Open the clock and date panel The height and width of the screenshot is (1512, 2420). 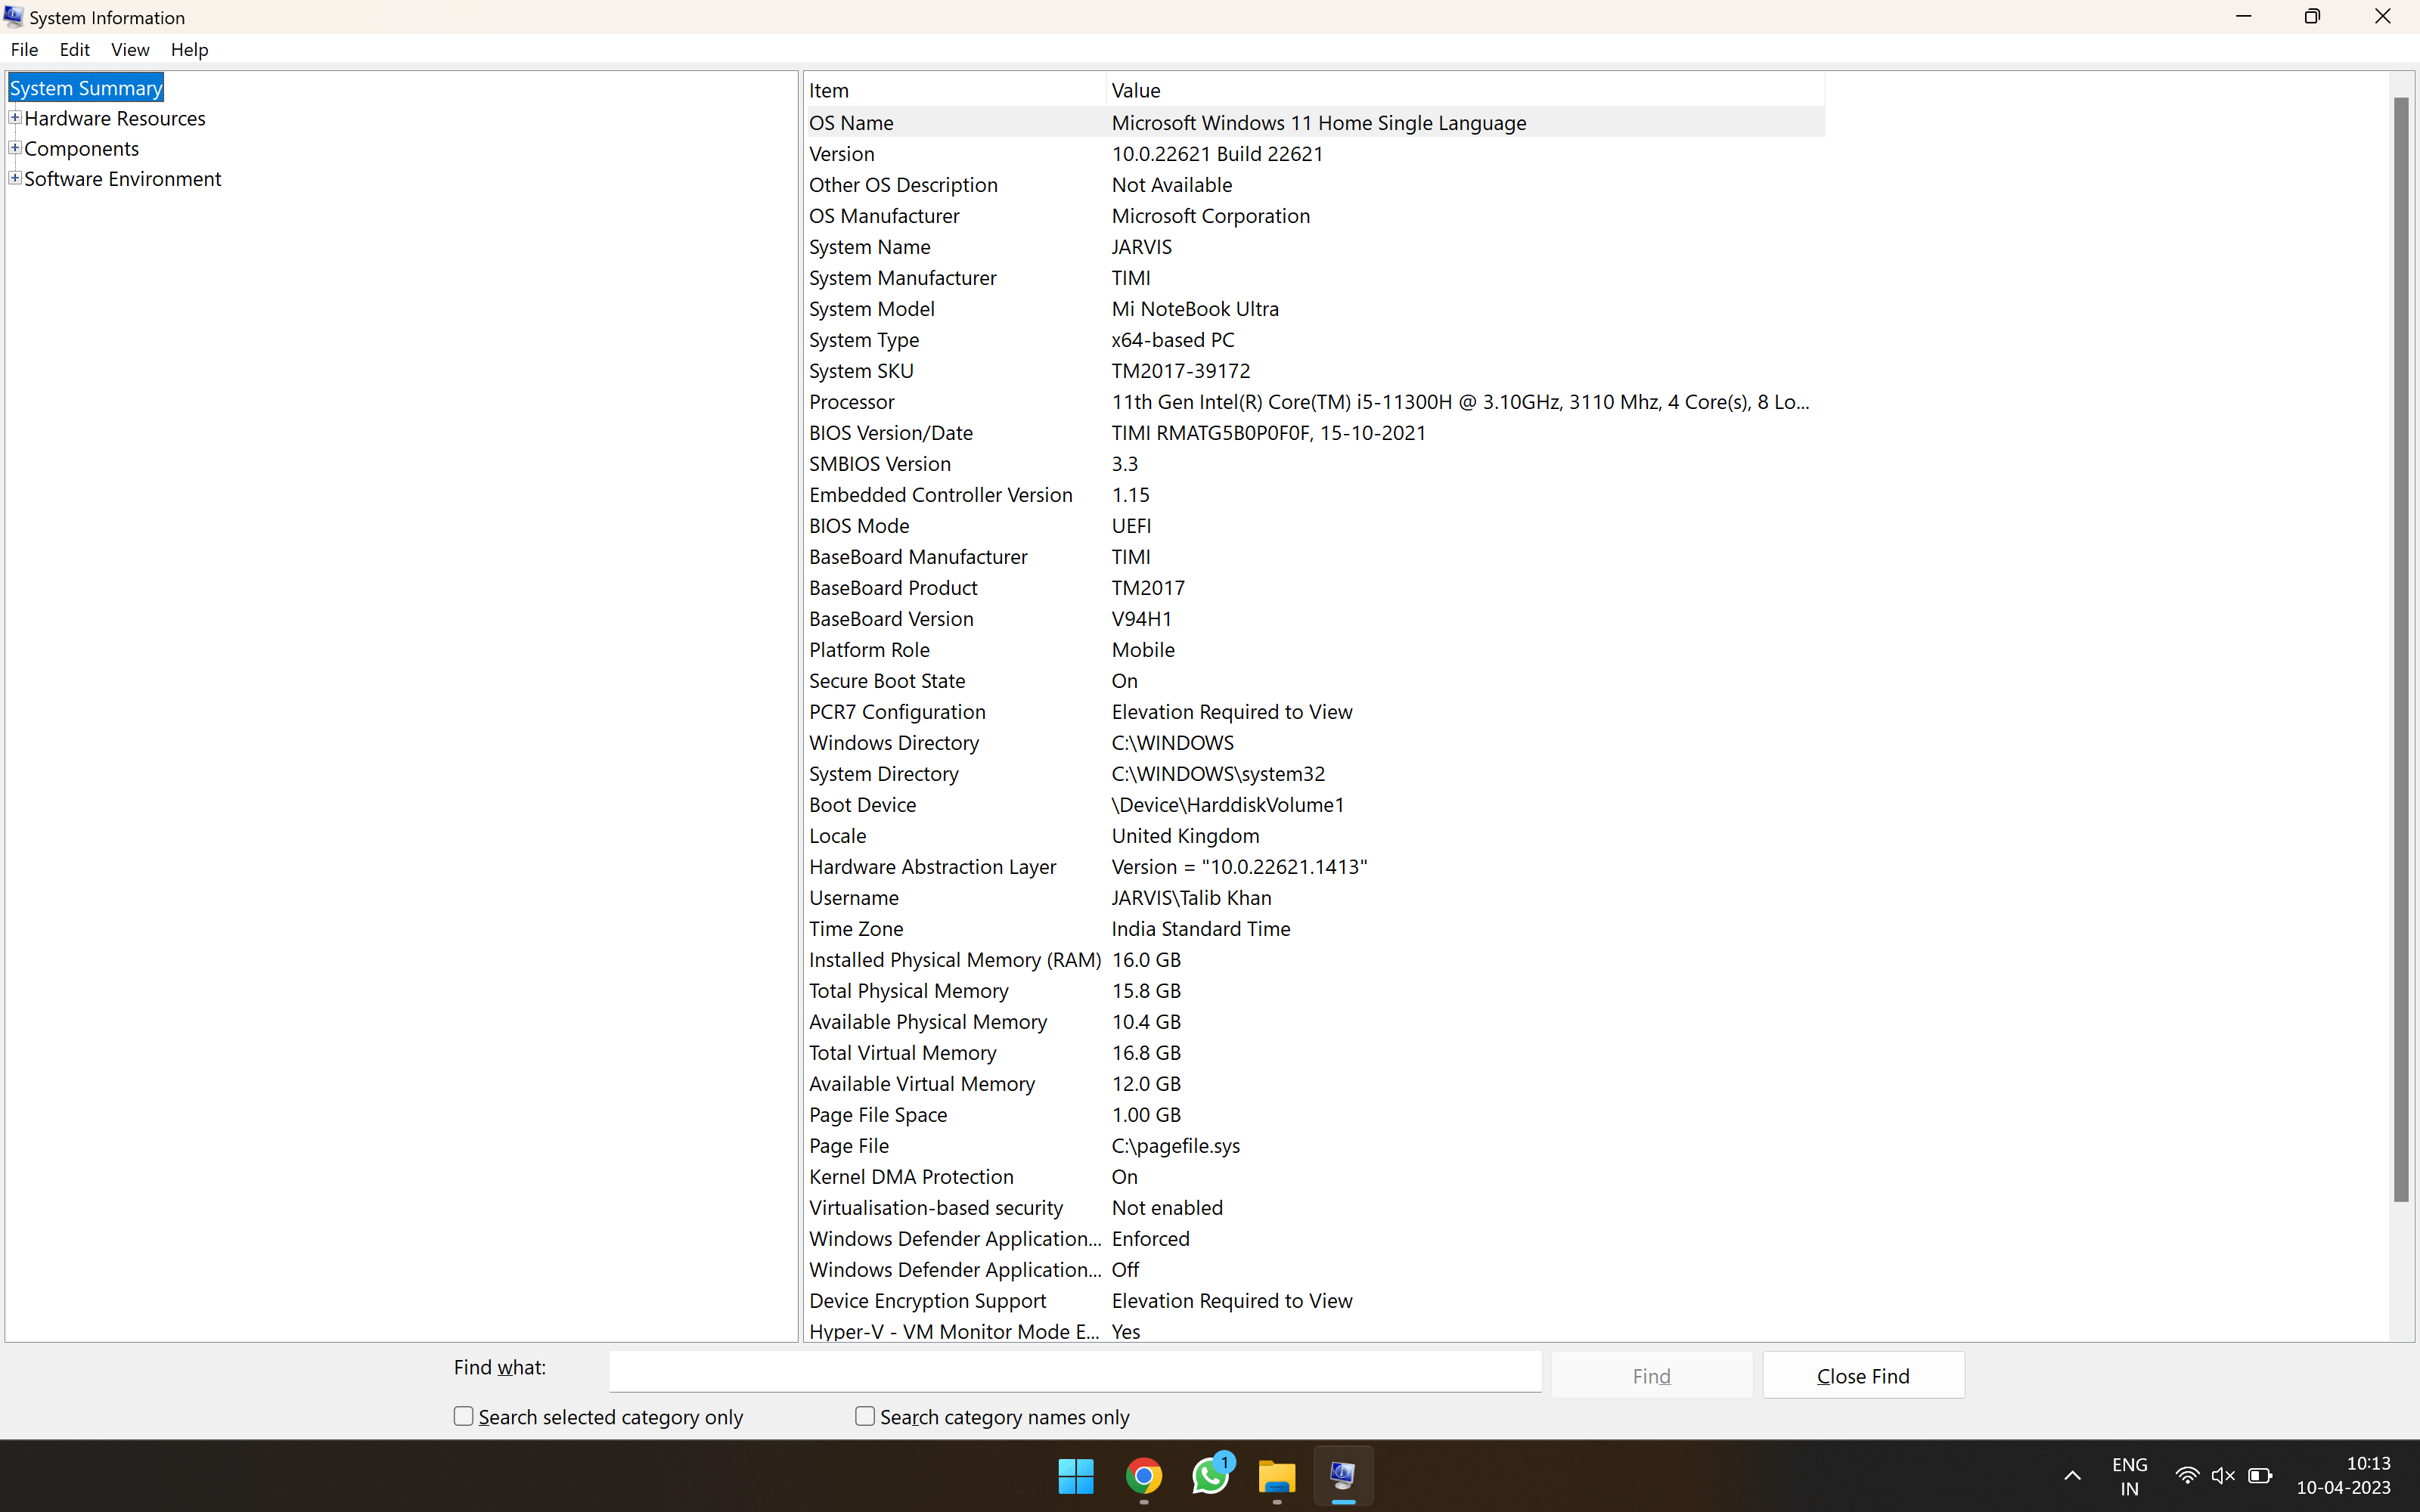click(x=2343, y=1476)
